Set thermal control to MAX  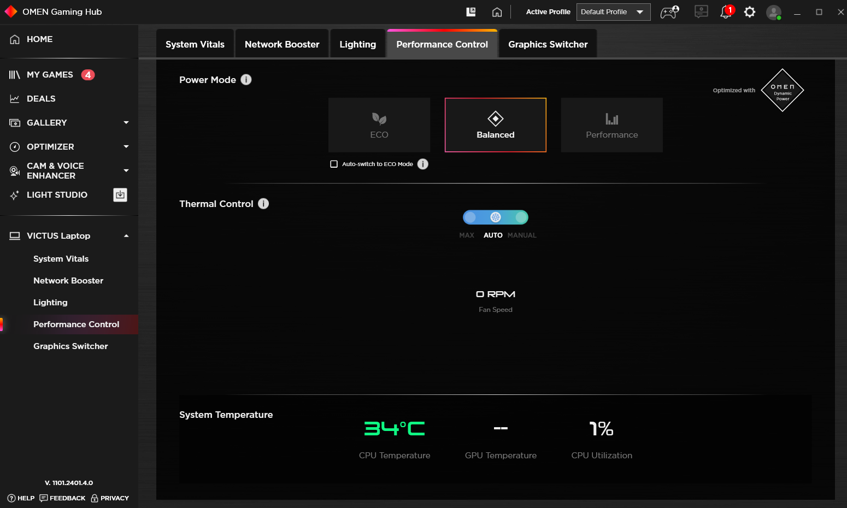pyautogui.click(x=470, y=217)
